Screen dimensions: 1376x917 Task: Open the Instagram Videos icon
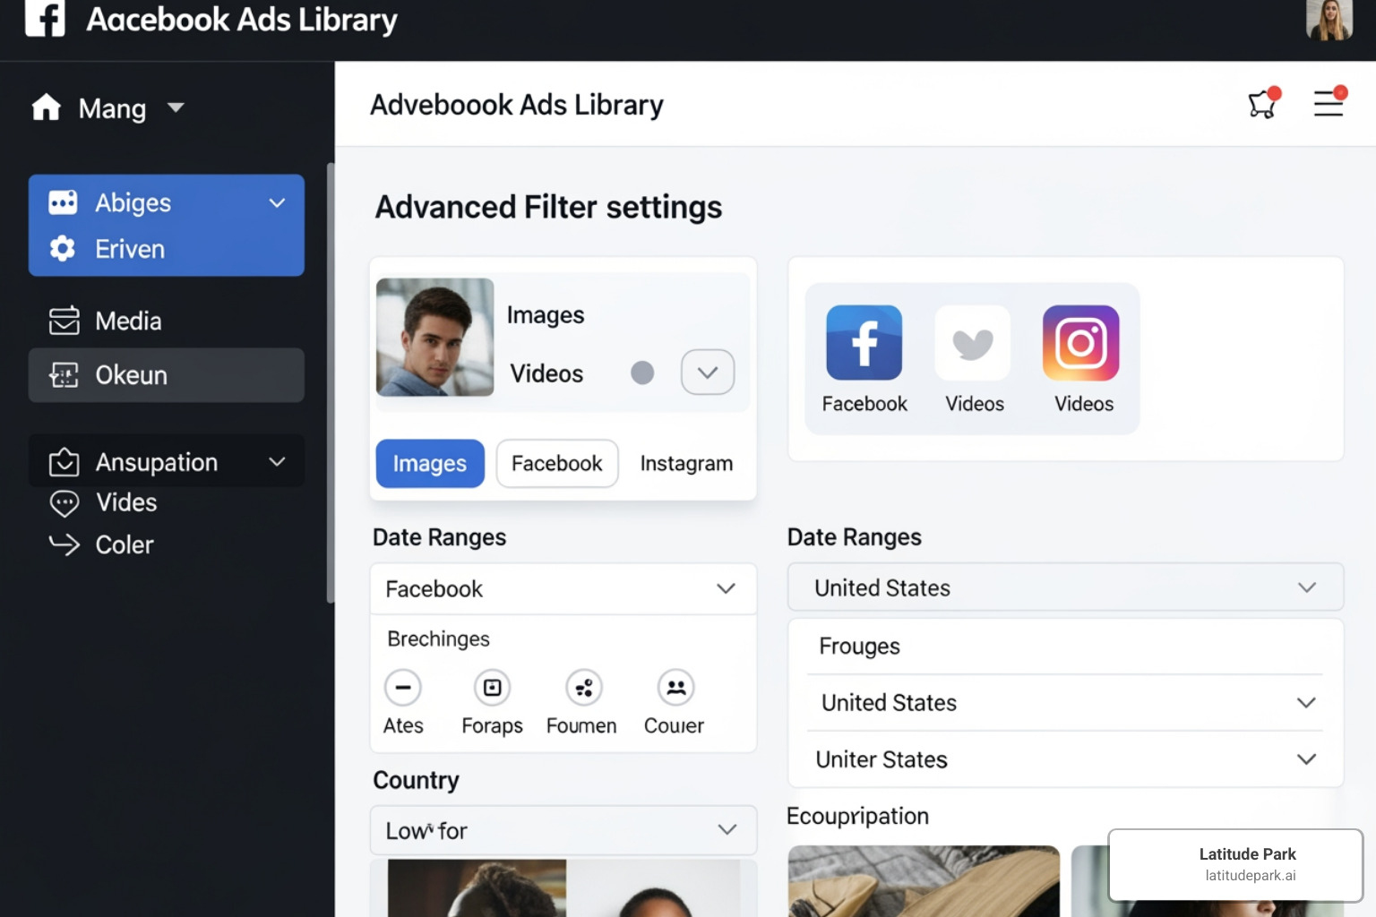(1081, 342)
